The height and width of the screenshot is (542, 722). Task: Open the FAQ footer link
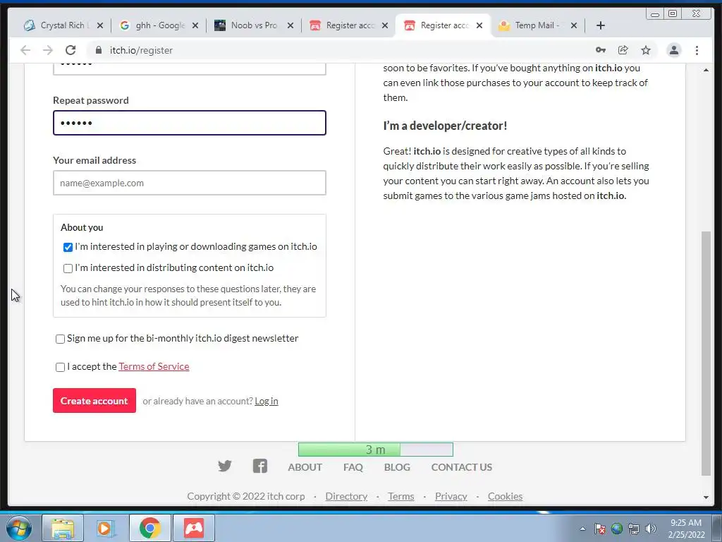[x=353, y=467]
